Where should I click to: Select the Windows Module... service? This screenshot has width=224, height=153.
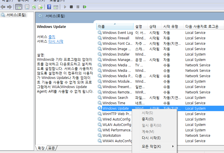click(117, 81)
